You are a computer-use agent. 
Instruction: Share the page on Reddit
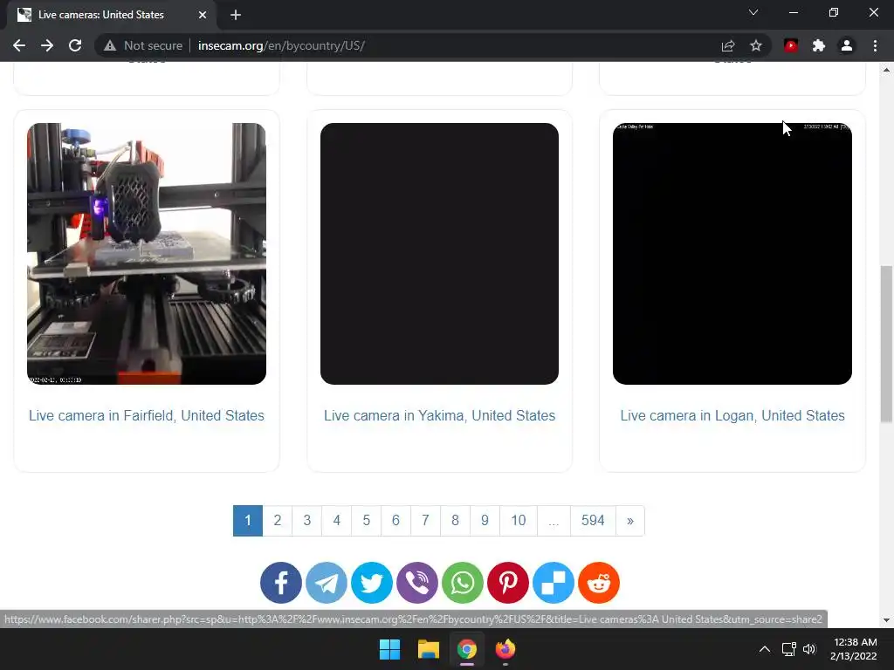coord(599,582)
